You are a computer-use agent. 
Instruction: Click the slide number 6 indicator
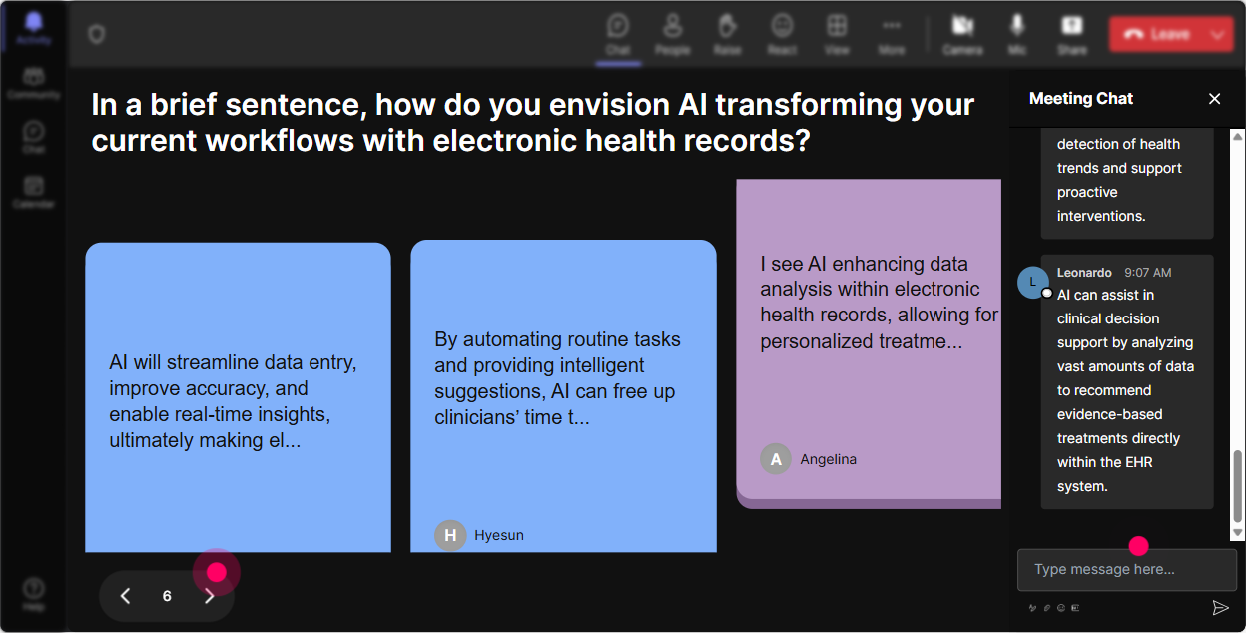167,596
